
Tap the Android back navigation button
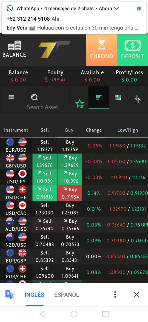click(42, 314)
